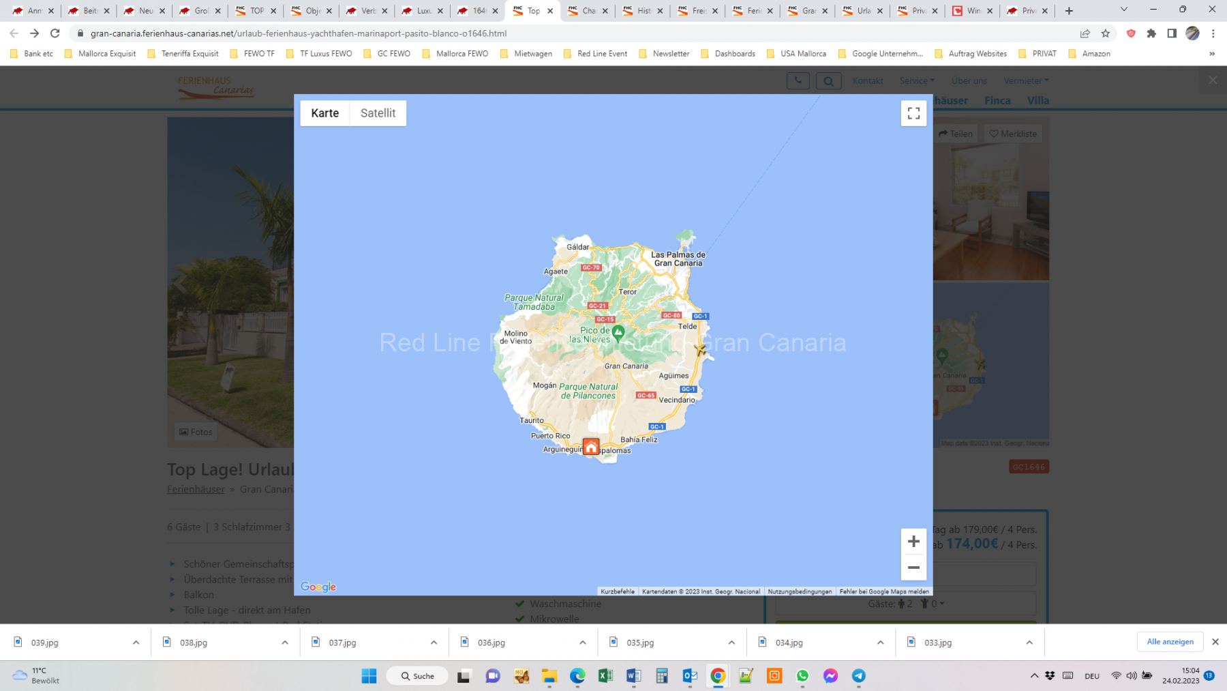Click the orange house marker on map

591,447
